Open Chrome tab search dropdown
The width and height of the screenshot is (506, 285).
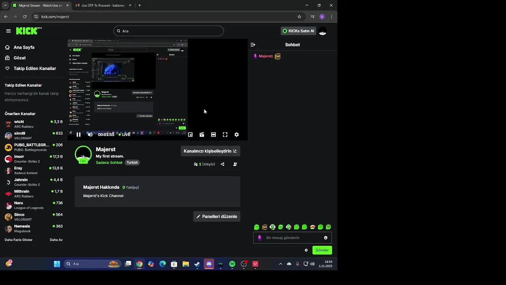point(5,6)
